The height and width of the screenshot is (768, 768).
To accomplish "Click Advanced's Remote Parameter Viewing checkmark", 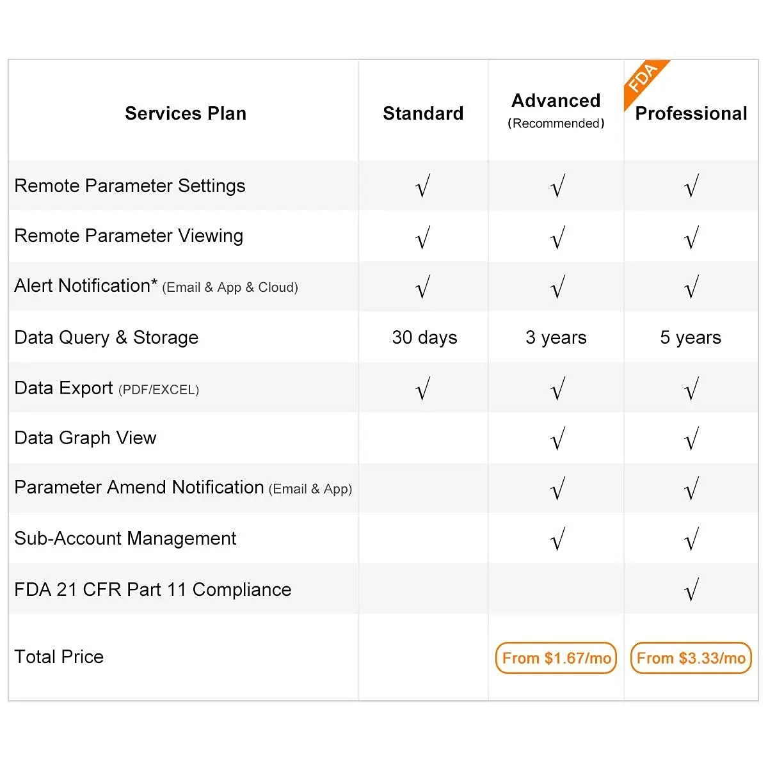I will [x=557, y=237].
